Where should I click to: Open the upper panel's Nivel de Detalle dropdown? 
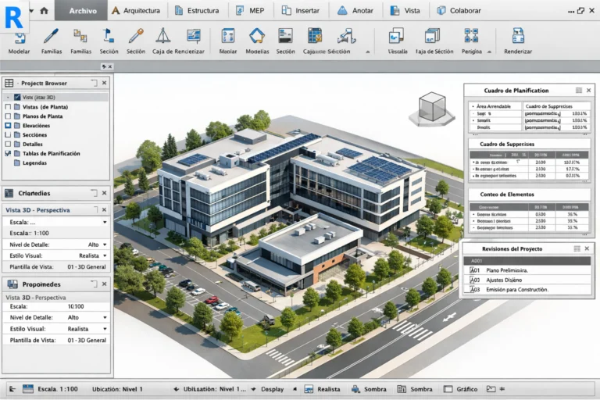pos(105,245)
